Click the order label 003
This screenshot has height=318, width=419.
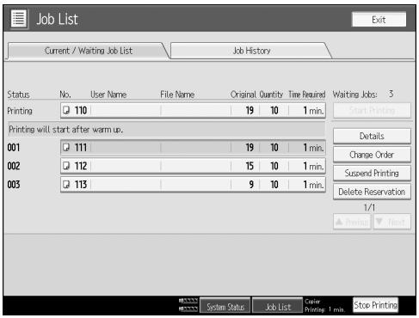(x=14, y=185)
